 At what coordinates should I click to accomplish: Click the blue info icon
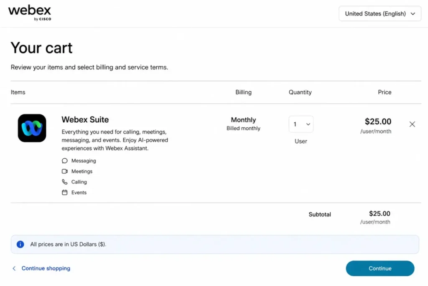point(20,244)
